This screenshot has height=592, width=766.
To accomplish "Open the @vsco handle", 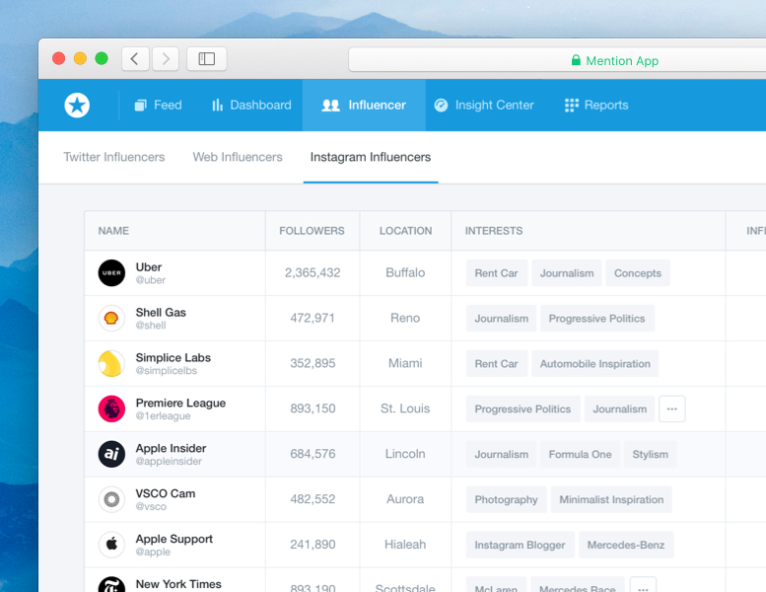I will 151,506.
